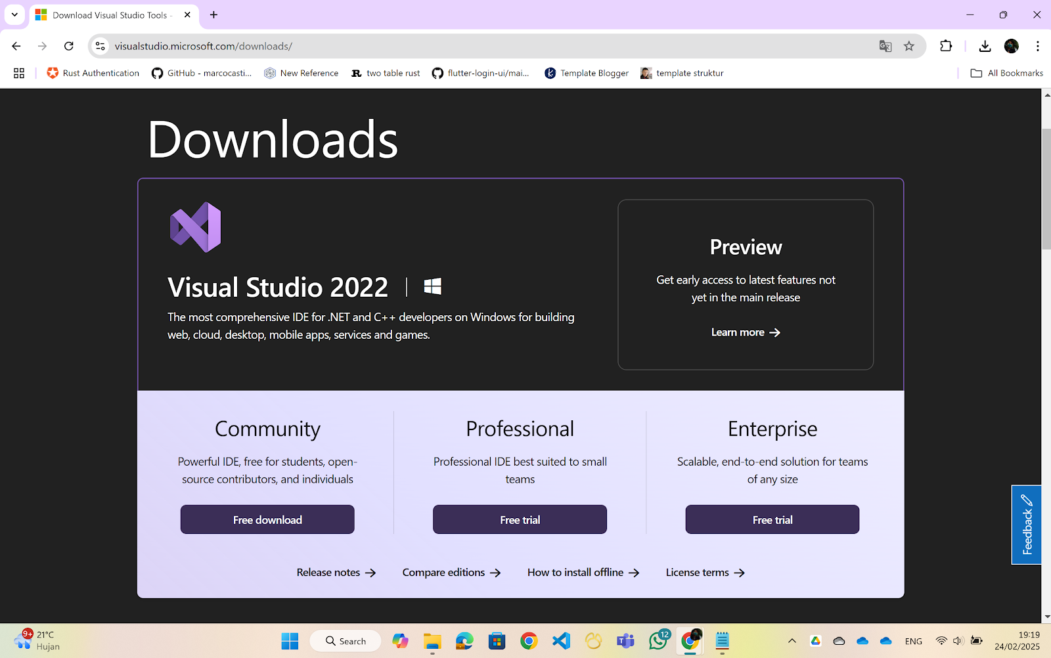Click the scrollbar down arrow

click(x=1046, y=617)
